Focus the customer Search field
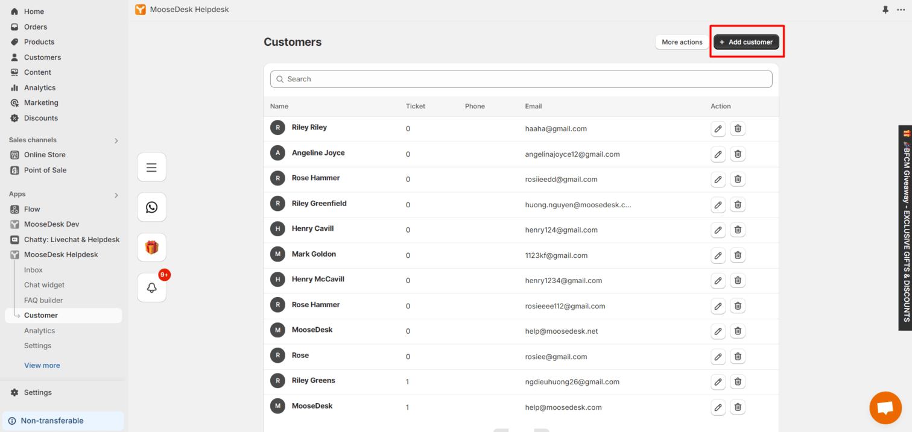The height and width of the screenshot is (432, 912). tap(521, 79)
